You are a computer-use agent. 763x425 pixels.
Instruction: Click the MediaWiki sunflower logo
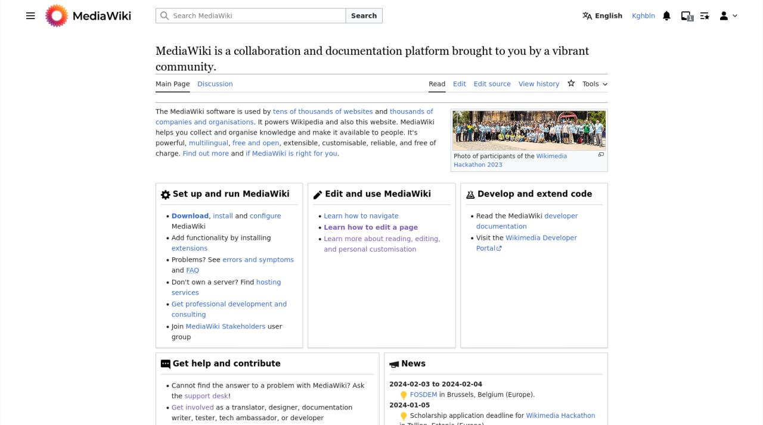pos(57,16)
